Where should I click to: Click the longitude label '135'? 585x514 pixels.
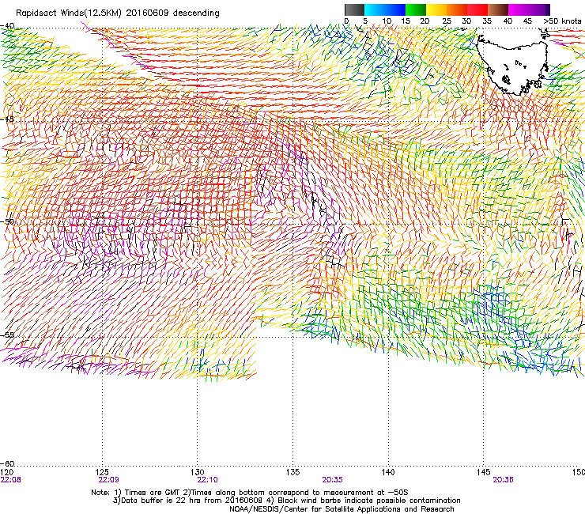[292, 472]
